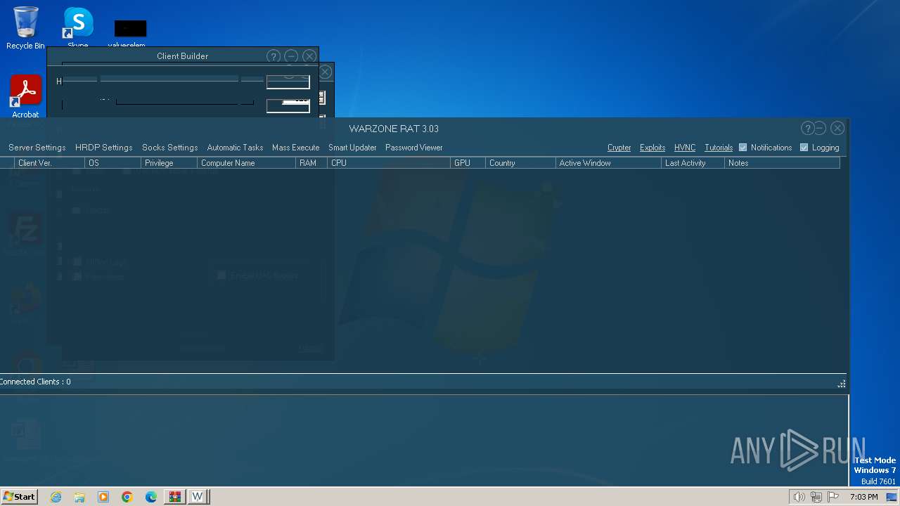The width and height of the screenshot is (900, 506).
Task: Click the Exploits link
Action: (652, 148)
